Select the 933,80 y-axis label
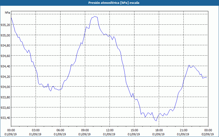The image size is (219, 137). point(5,97)
